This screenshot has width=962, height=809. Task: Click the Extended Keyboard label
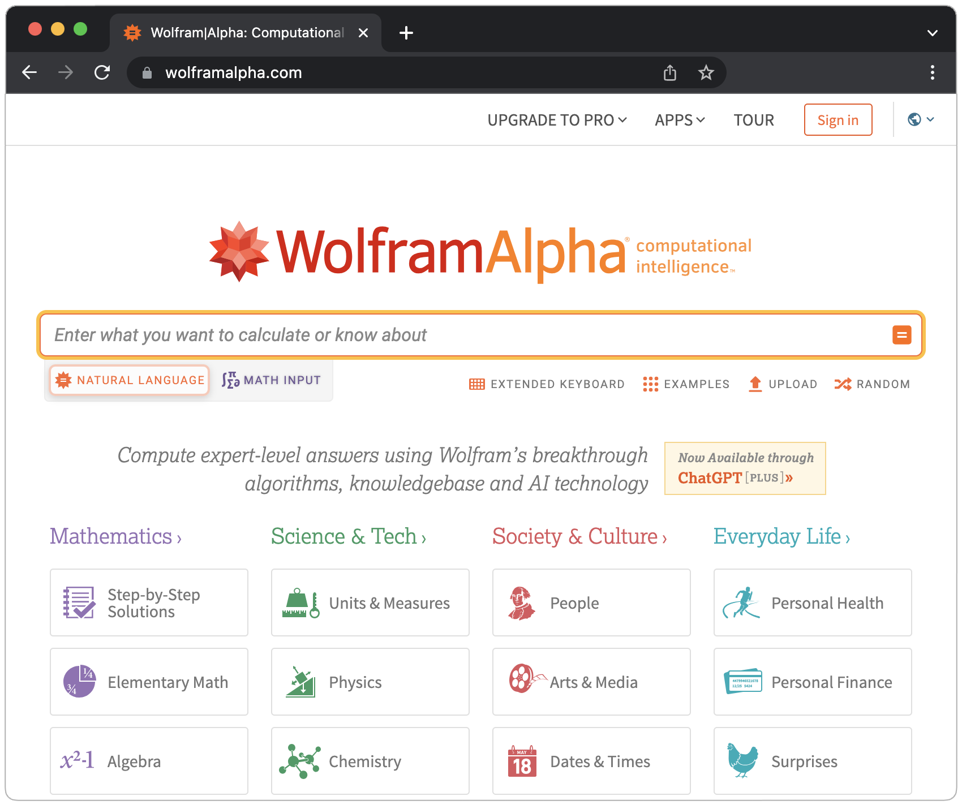click(557, 384)
